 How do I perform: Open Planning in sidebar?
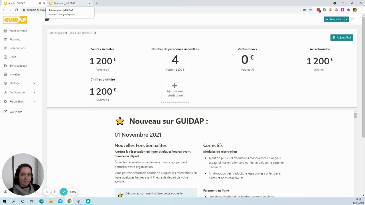(15, 40)
